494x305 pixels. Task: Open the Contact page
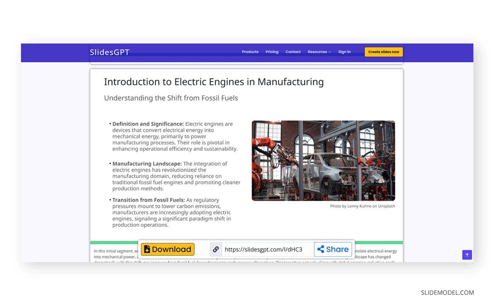(x=293, y=52)
